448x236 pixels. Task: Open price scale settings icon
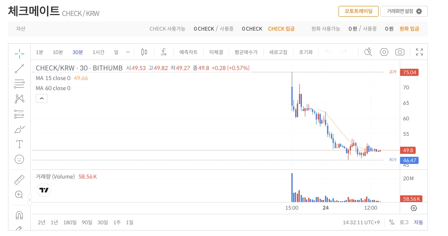coord(414,208)
